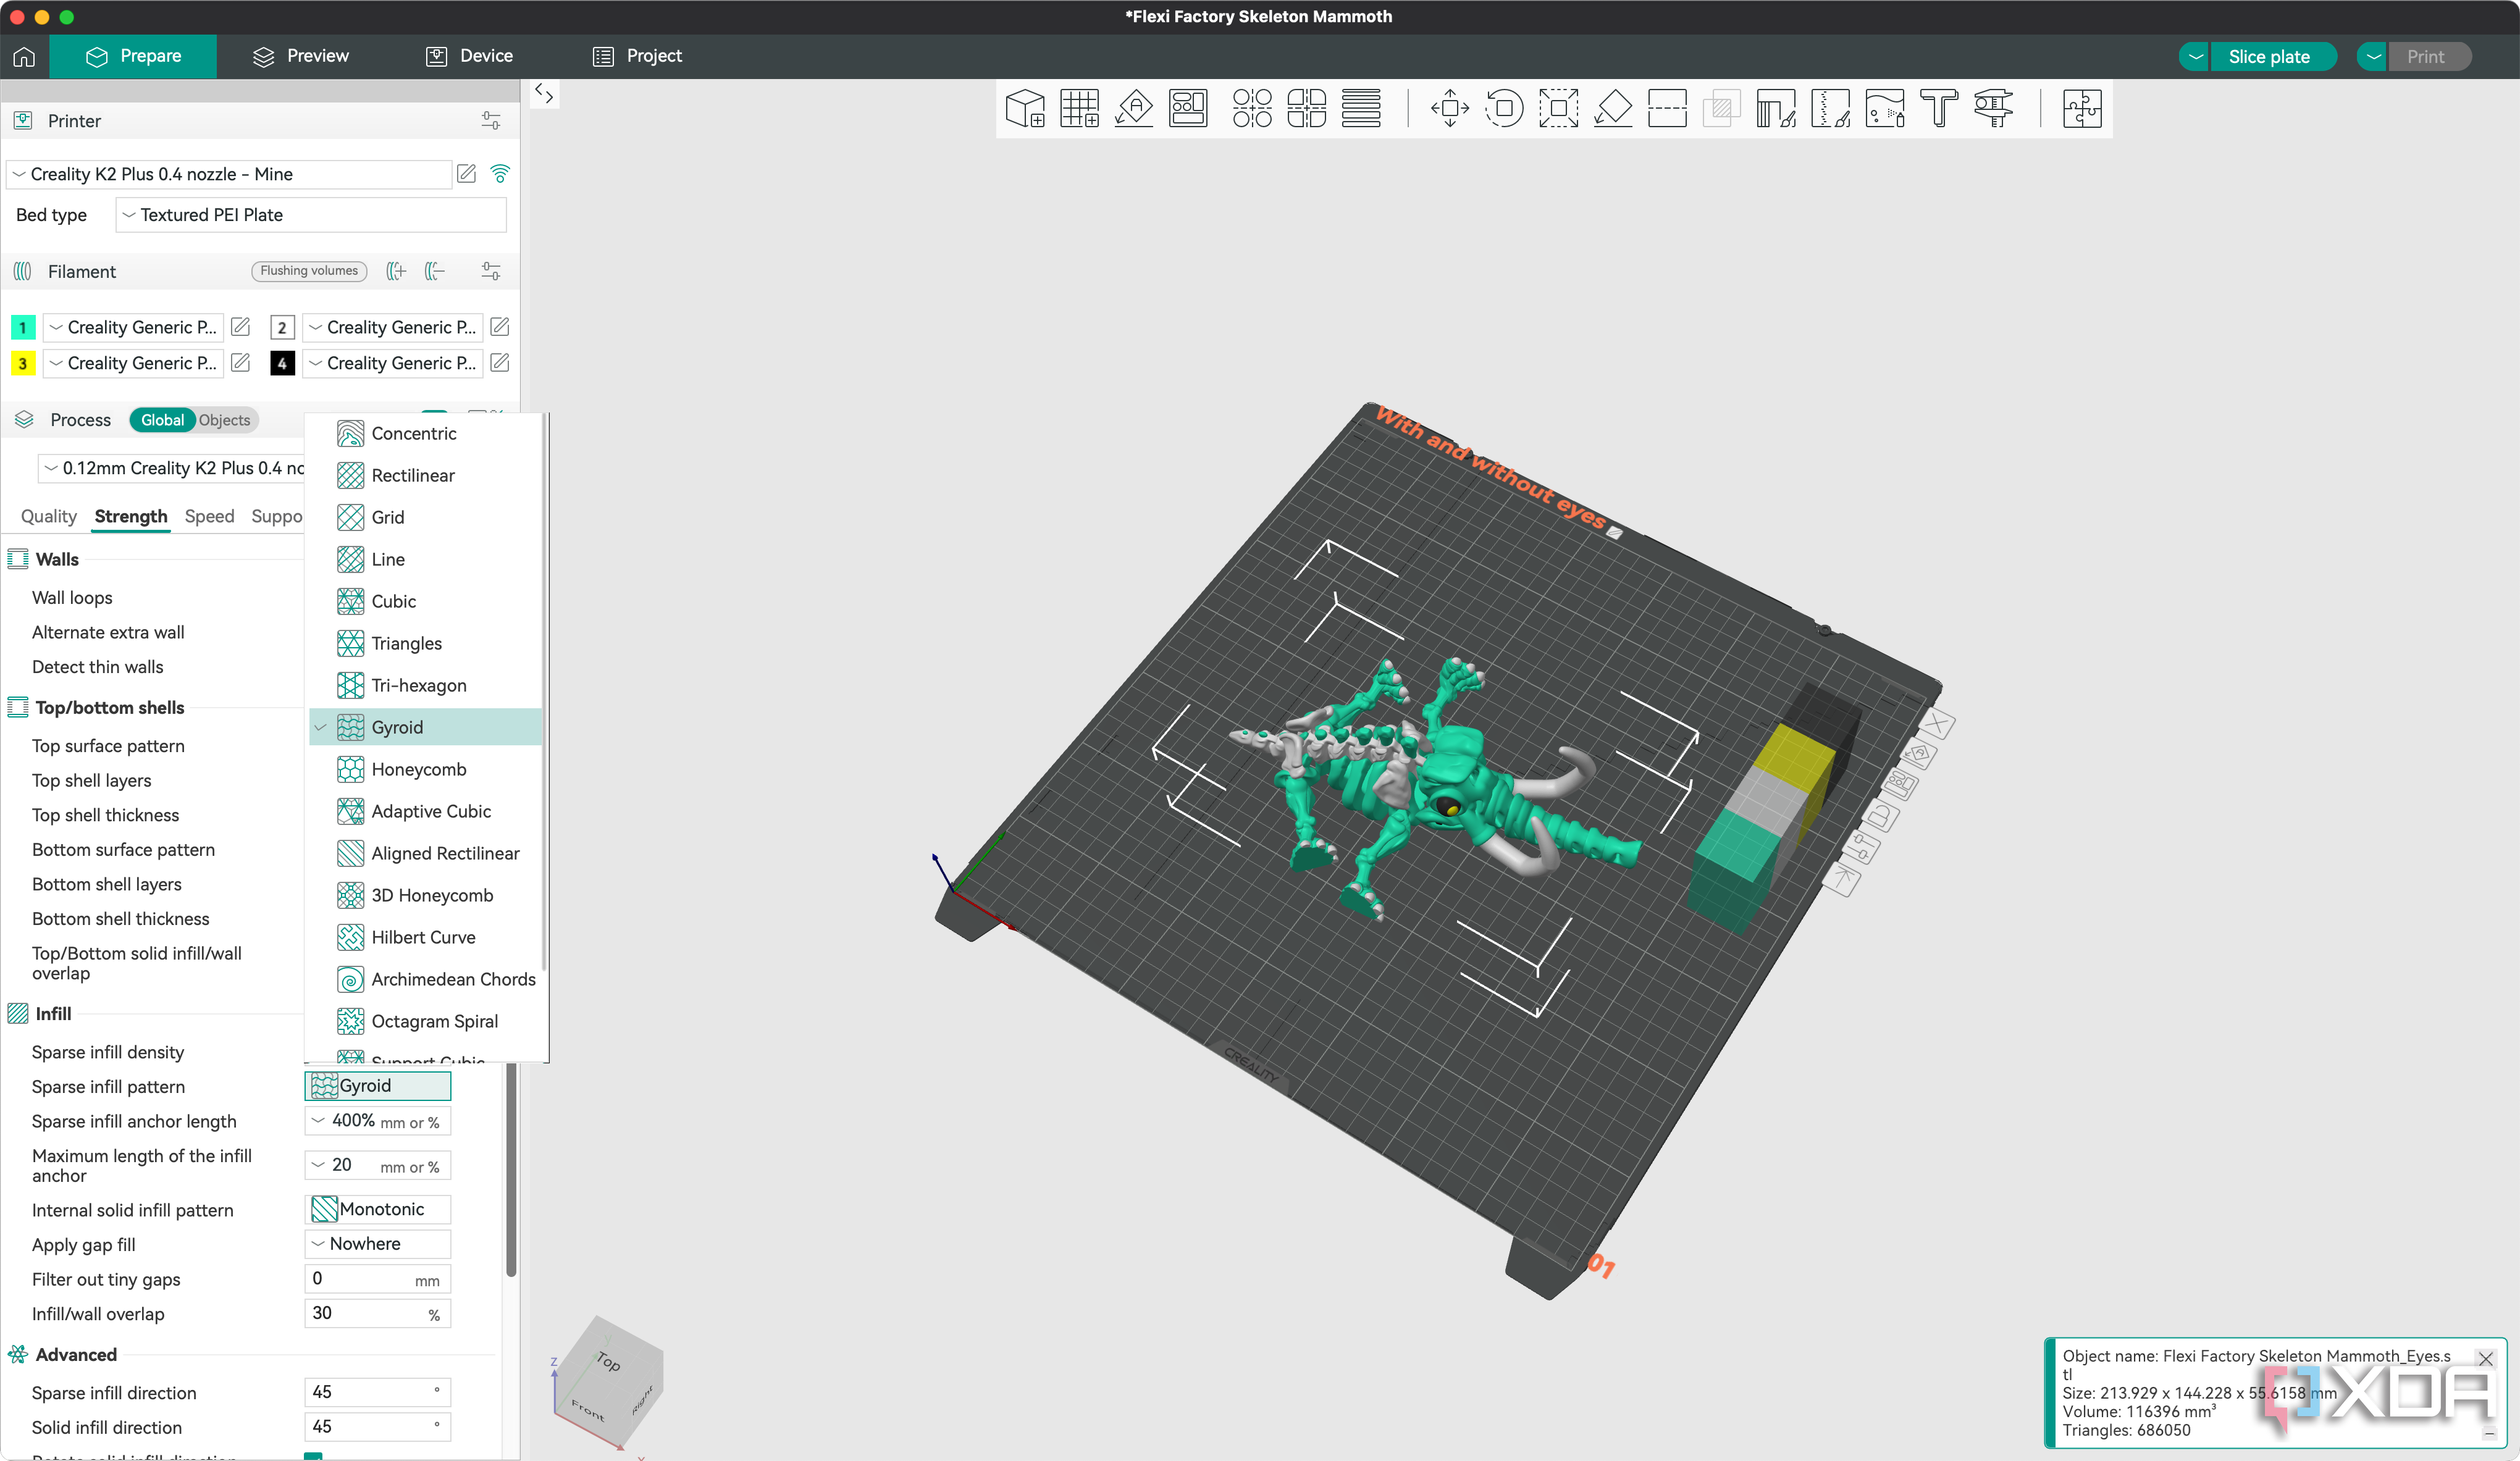
Task: Click the Arrange all objects icon
Action: pos(1188,108)
